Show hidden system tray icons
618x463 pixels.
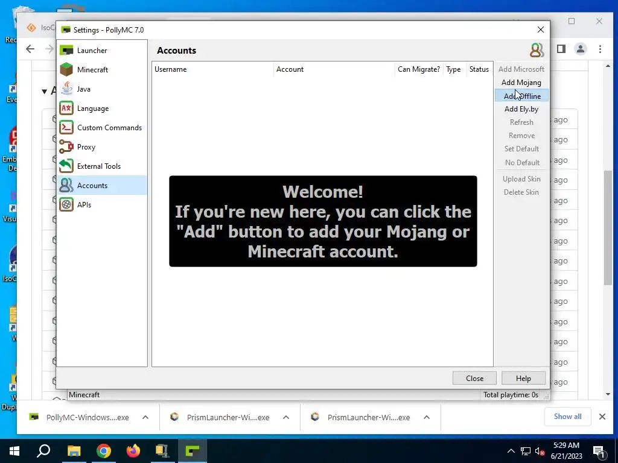coord(511,451)
